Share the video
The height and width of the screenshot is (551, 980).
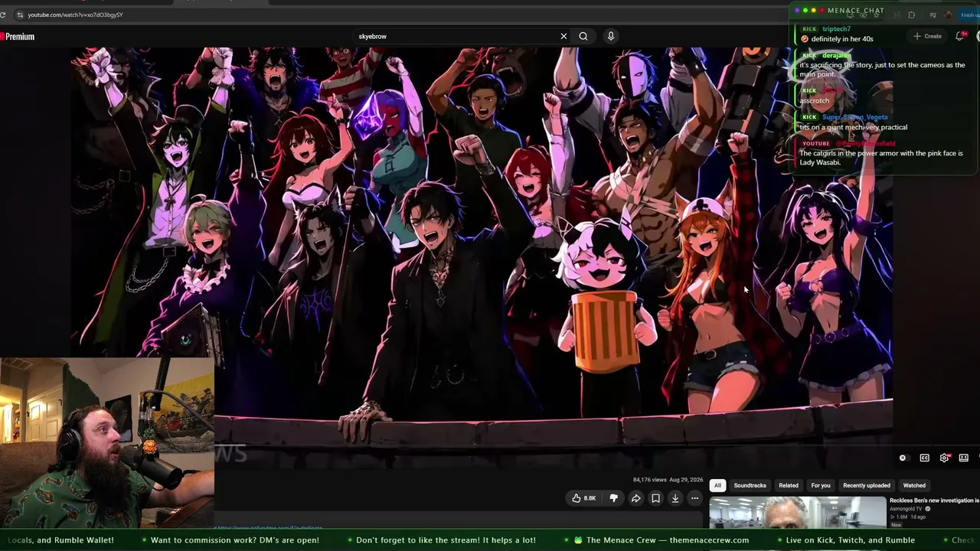635,498
